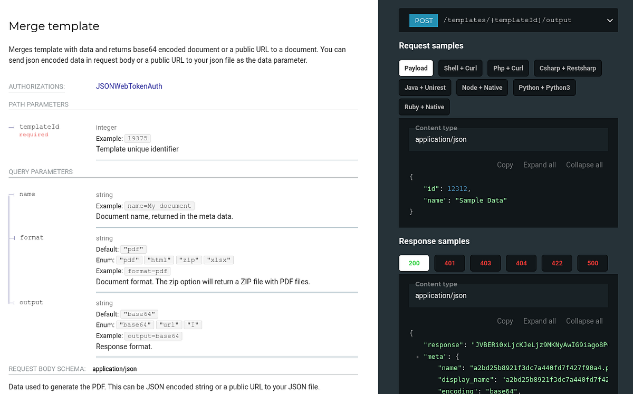Select the 200 success response tab

click(x=414, y=263)
